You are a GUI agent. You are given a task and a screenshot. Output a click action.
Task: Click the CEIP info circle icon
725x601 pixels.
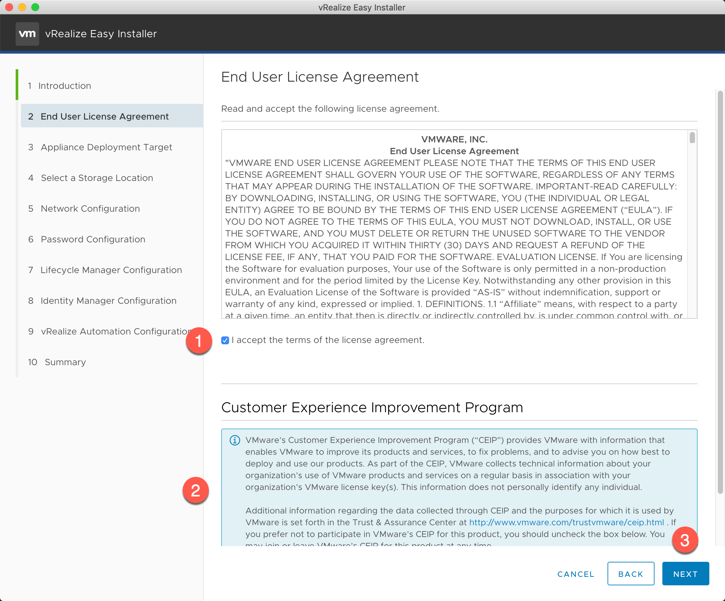(235, 440)
